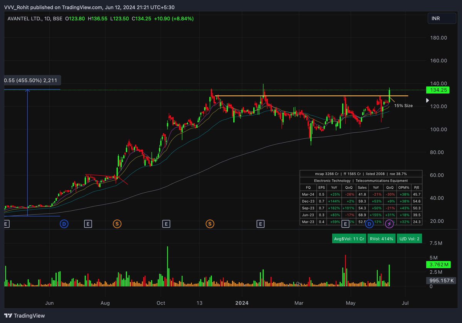This screenshot has width=462, height=323.
Task: Click the RVol: 414% badge
Action: pyautogui.click(x=381, y=239)
